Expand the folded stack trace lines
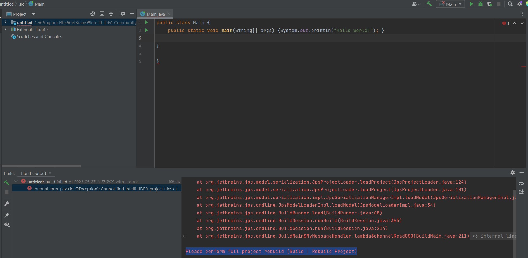Screen dimensions: 528x258 click(183, 236)
